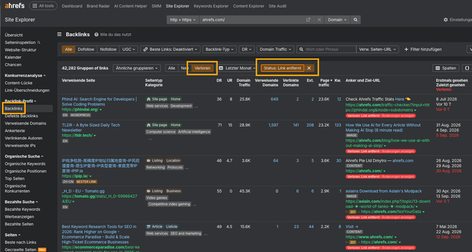Open the Domain mode dropdown
472x252 pixels.
(x=337, y=20)
